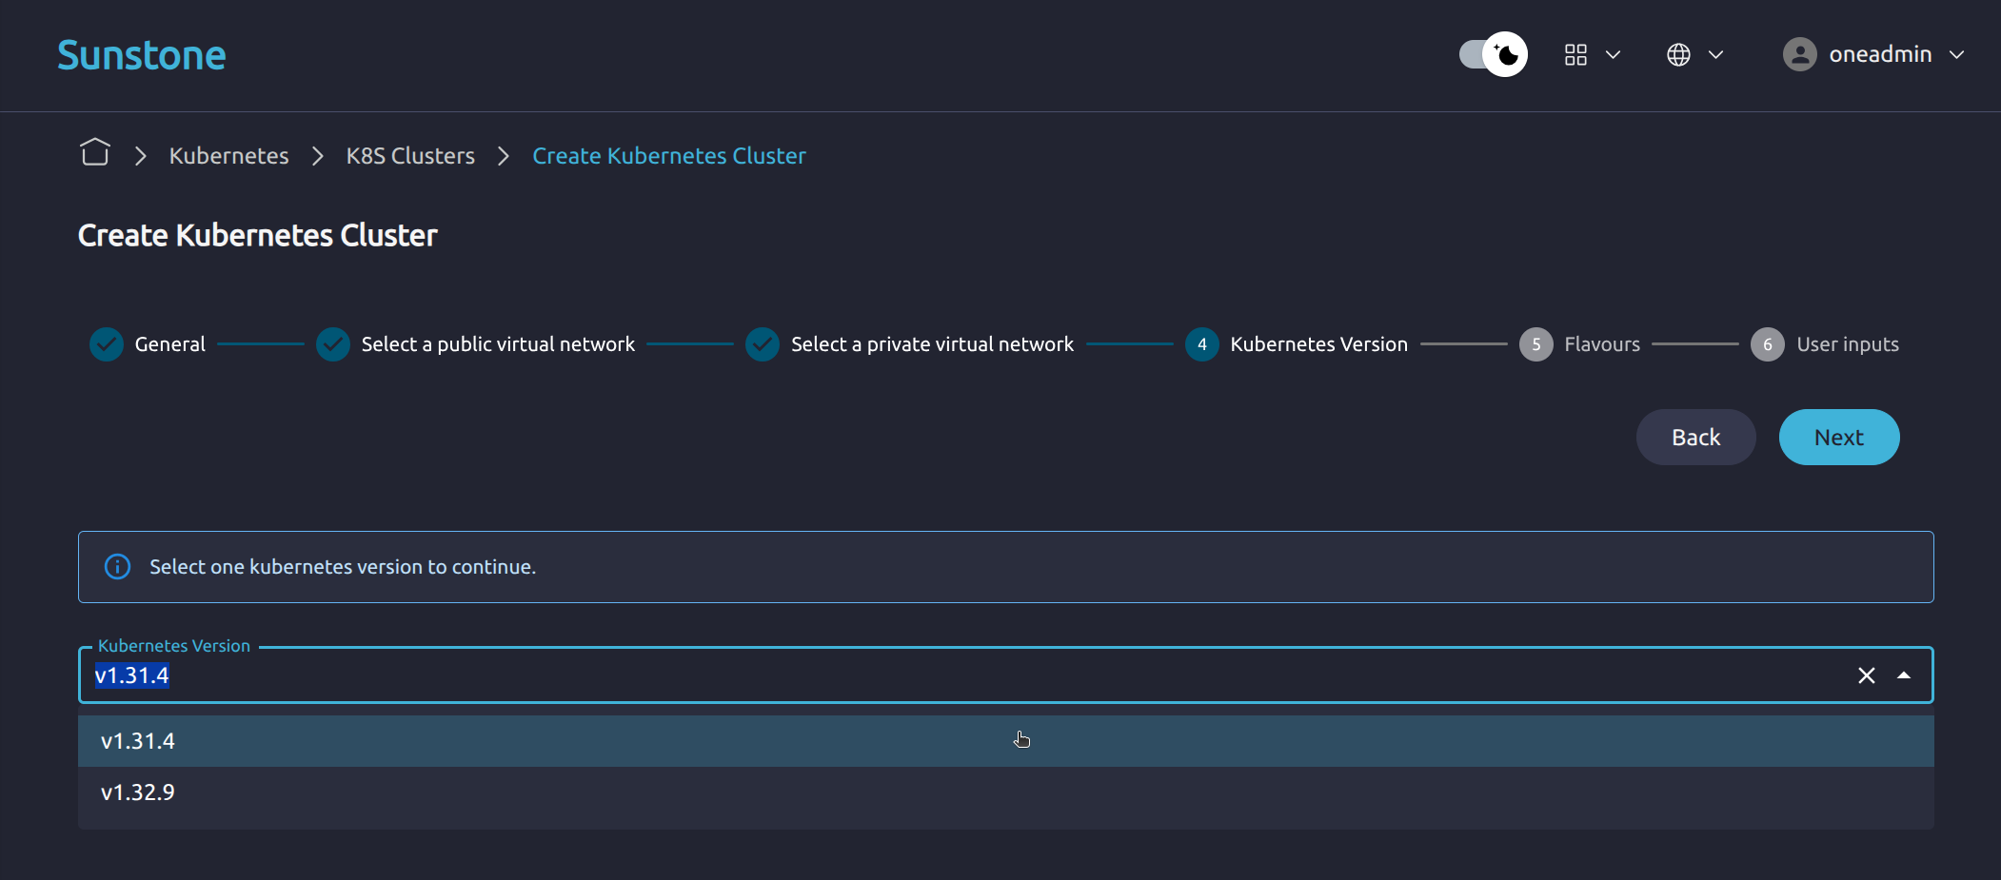Select the Kubernetes Version step label

pyautogui.click(x=1318, y=344)
